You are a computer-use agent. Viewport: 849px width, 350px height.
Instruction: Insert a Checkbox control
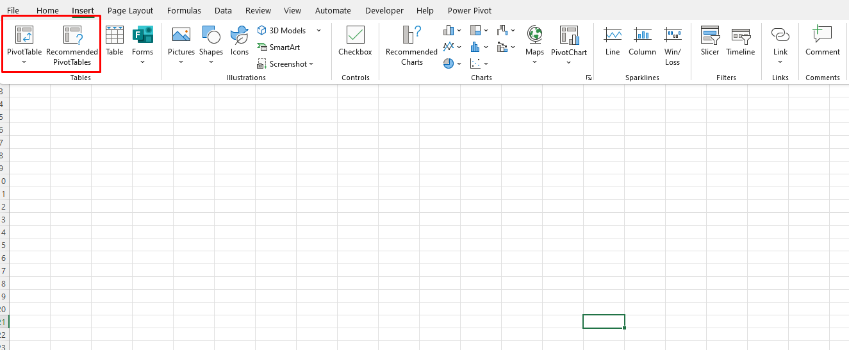(x=355, y=41)
